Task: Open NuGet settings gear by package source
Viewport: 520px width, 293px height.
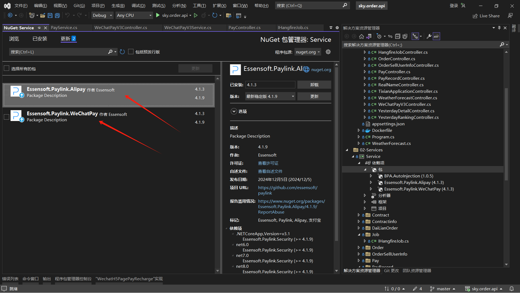Action: pos(328,52)
